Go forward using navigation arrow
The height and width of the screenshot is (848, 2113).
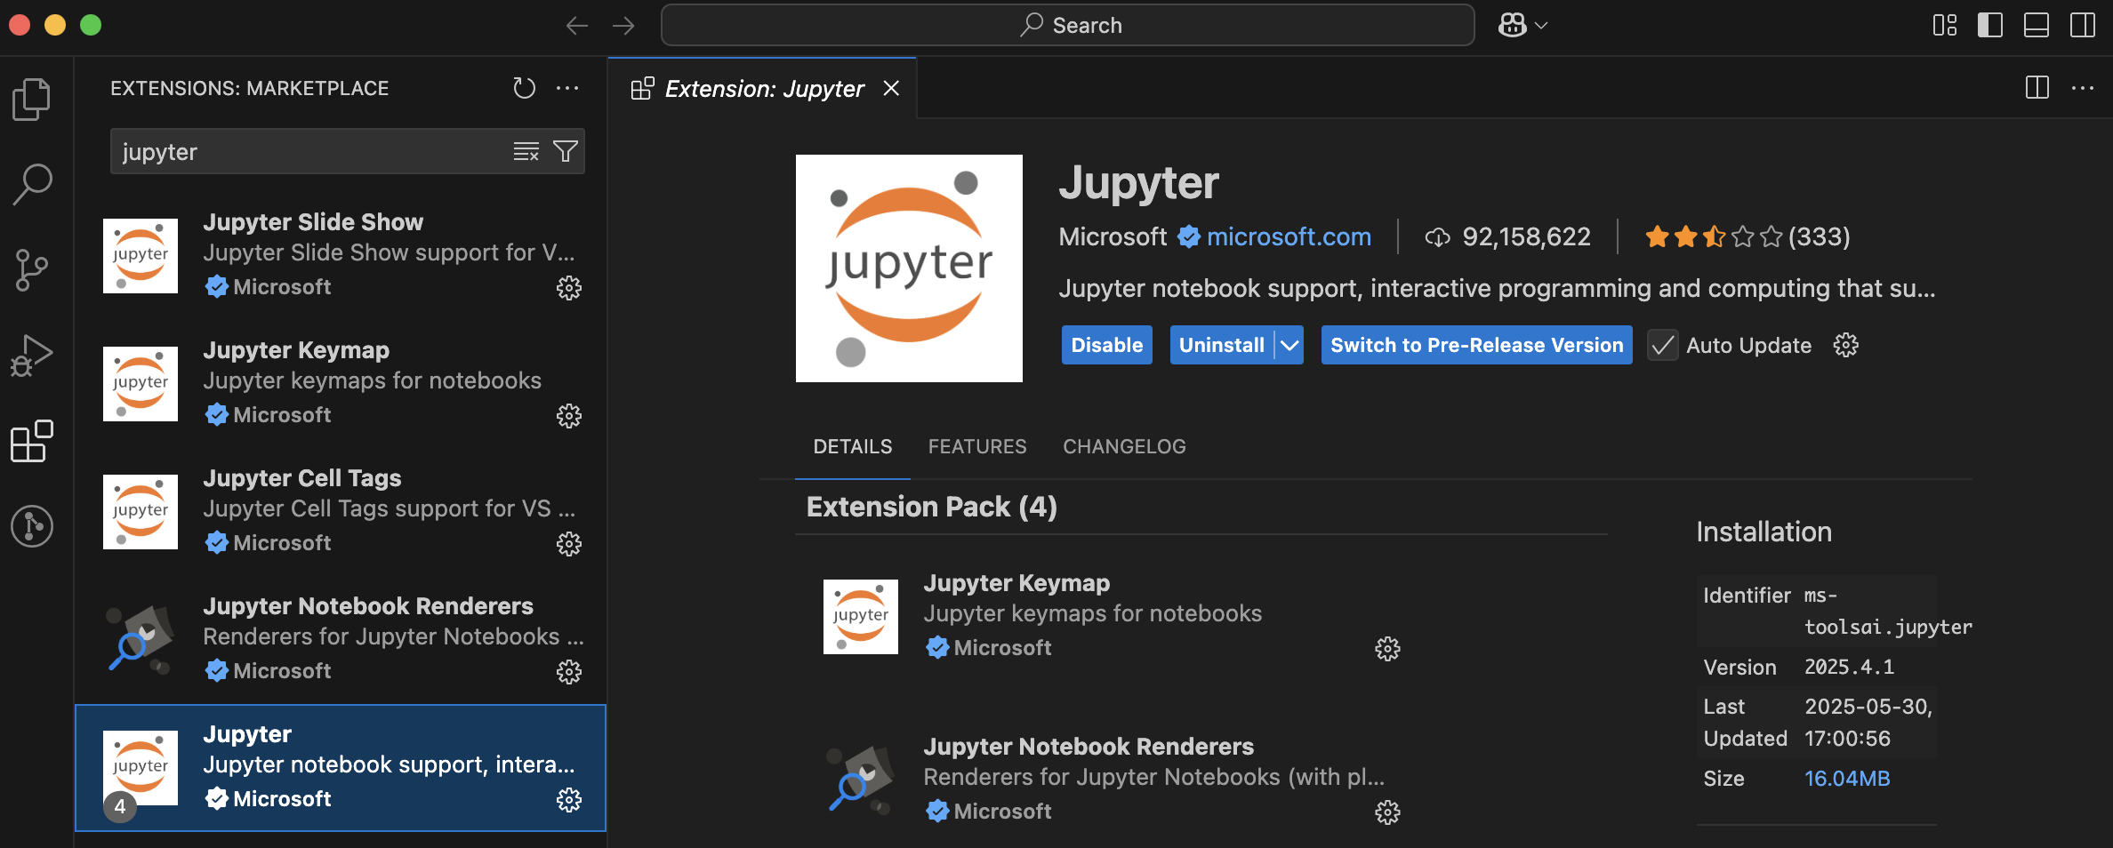(623, 26)
